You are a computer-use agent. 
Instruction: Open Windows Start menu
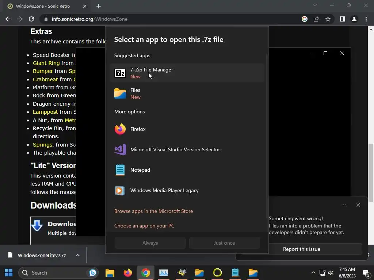9,273
